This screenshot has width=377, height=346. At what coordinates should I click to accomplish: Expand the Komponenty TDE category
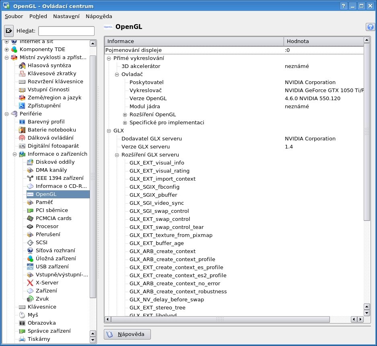7,49
